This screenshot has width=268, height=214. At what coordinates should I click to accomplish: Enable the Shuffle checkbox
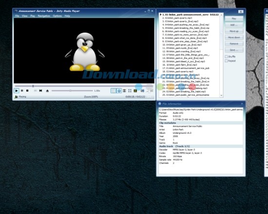(x=226, y=56)
